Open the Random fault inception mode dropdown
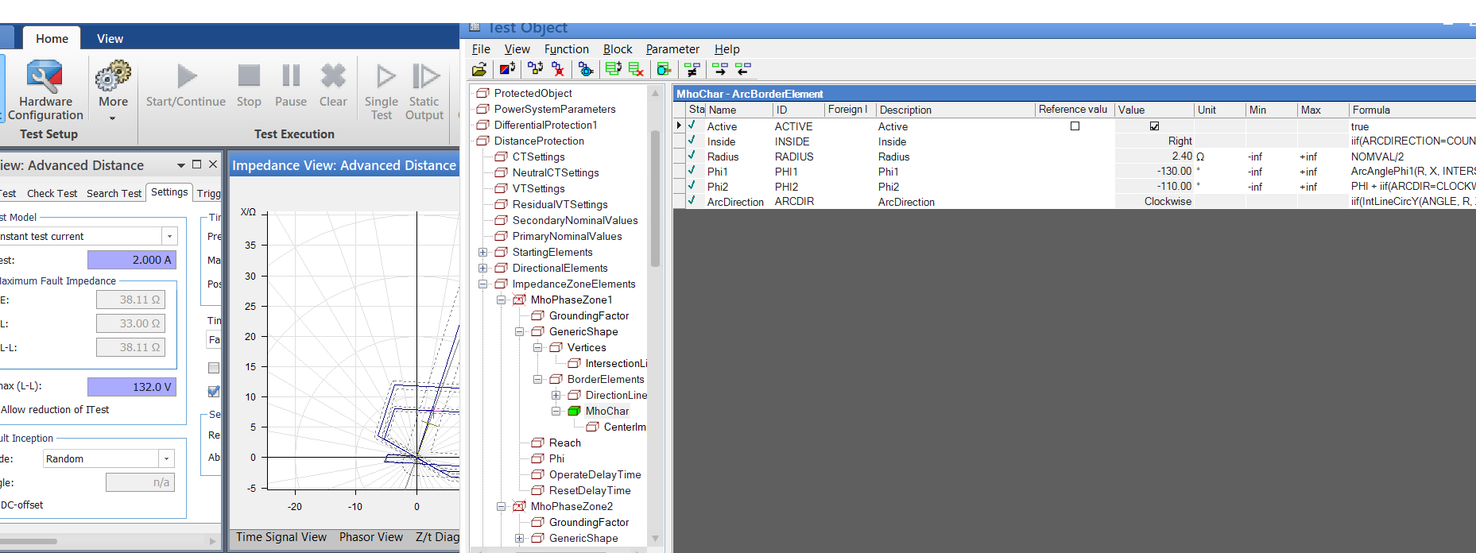The height and width of the screenshot is (553, 1476). click(x=166, y=458)
